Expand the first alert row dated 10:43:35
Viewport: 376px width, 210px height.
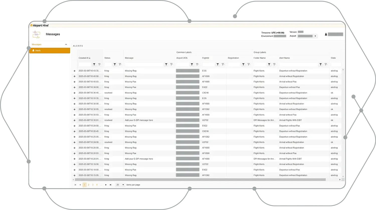[x=74, y=71]
